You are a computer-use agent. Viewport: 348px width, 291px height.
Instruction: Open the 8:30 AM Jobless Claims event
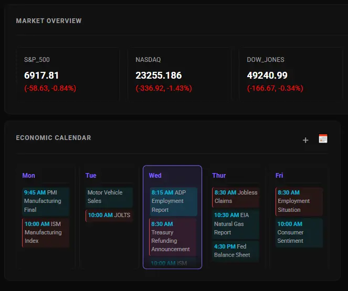click(x=236, y=197)
